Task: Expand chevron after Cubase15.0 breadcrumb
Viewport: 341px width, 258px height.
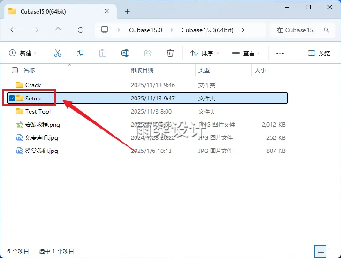Action: 172,30
